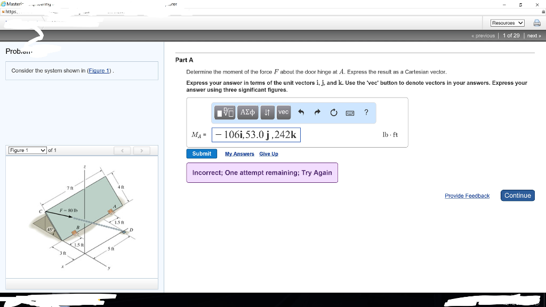The width and height of the screenshot is (546, 307).
Task: Click the equation editor help question mark
Action: 366,112
